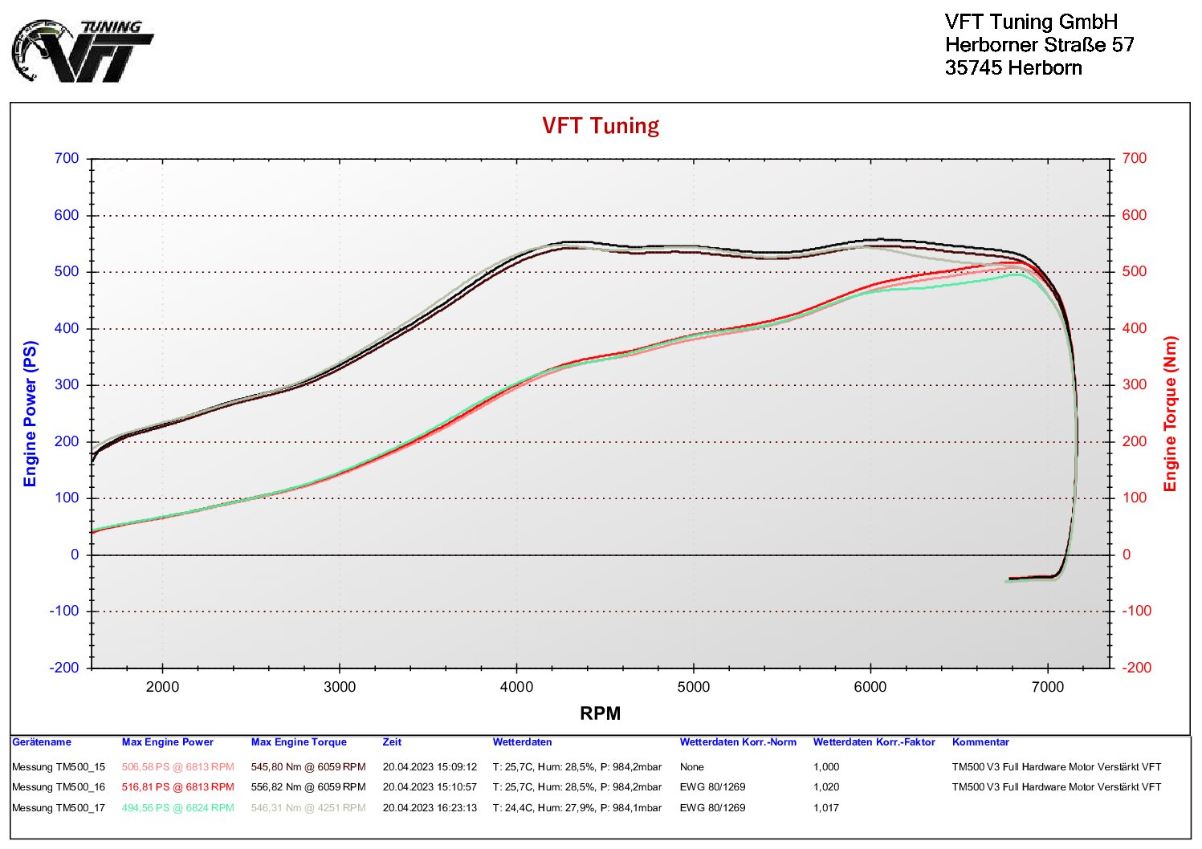Click the correction factor '1,000'
This screenshot has height=849, width=1202.
click(826, 767)
